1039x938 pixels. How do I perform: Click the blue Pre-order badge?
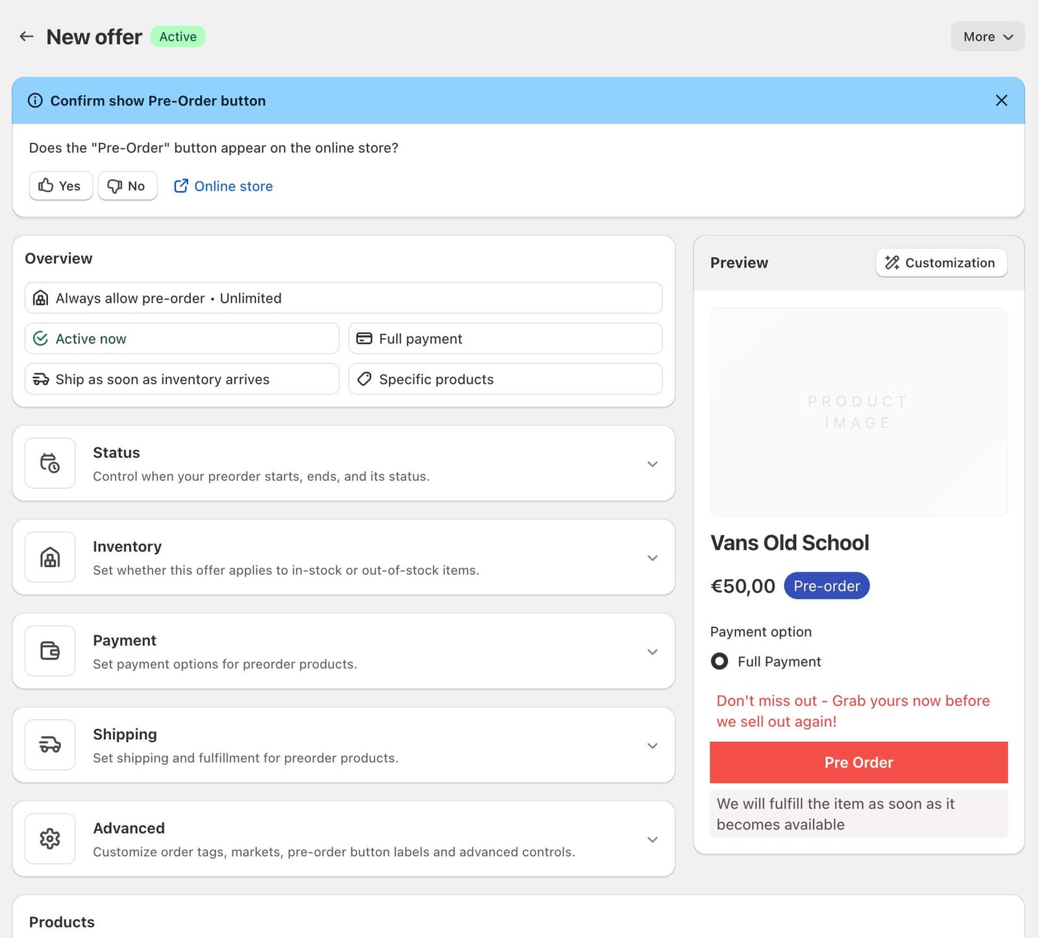pos(827,586)
